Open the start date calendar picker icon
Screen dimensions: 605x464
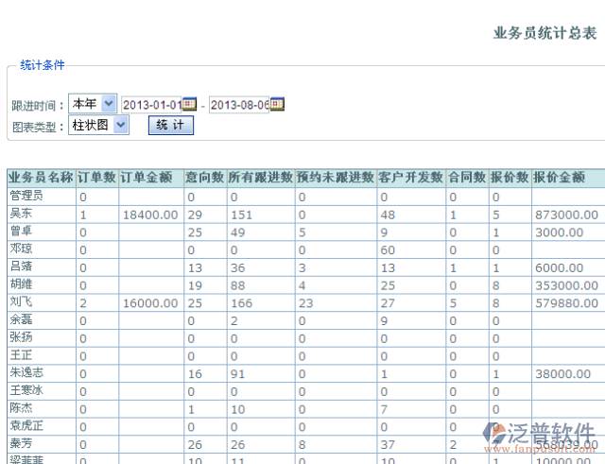(189, 103)
